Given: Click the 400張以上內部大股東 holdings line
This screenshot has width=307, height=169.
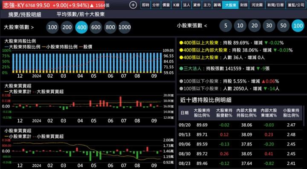Looking at the screenshot, I should pyautogui.click(x=236, y=50).
